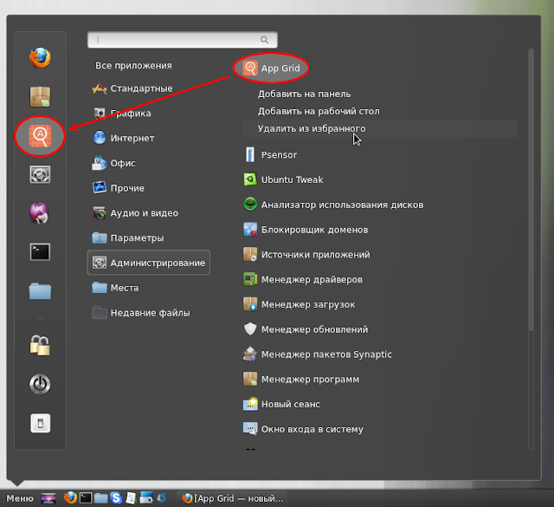Screen dimensions: 554x507
Task: Open Terminal from the favorites sidebar
Action: coord(40,252)
